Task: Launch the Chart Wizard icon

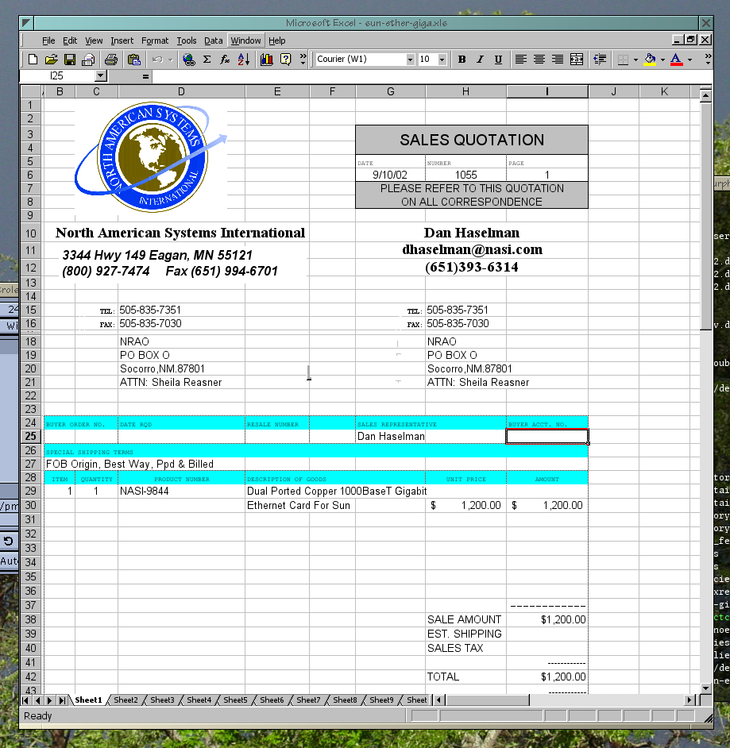Action: coord(267,59)
